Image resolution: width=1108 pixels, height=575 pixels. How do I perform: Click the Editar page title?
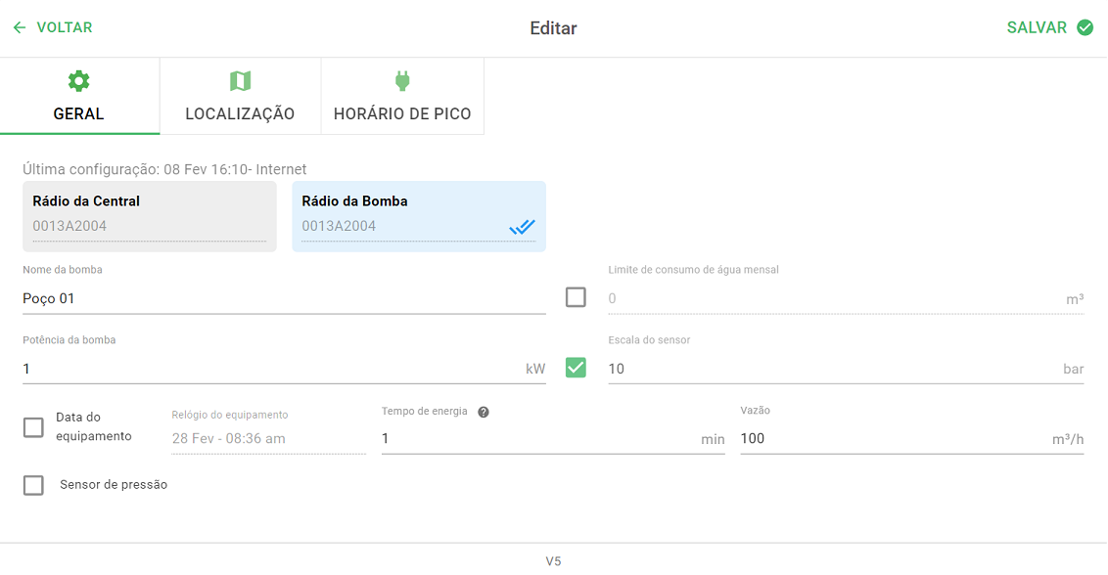point(553,28)
